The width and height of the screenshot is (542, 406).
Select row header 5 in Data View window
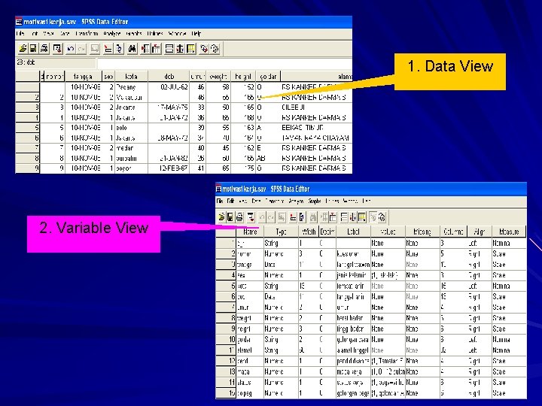(28, 128)
